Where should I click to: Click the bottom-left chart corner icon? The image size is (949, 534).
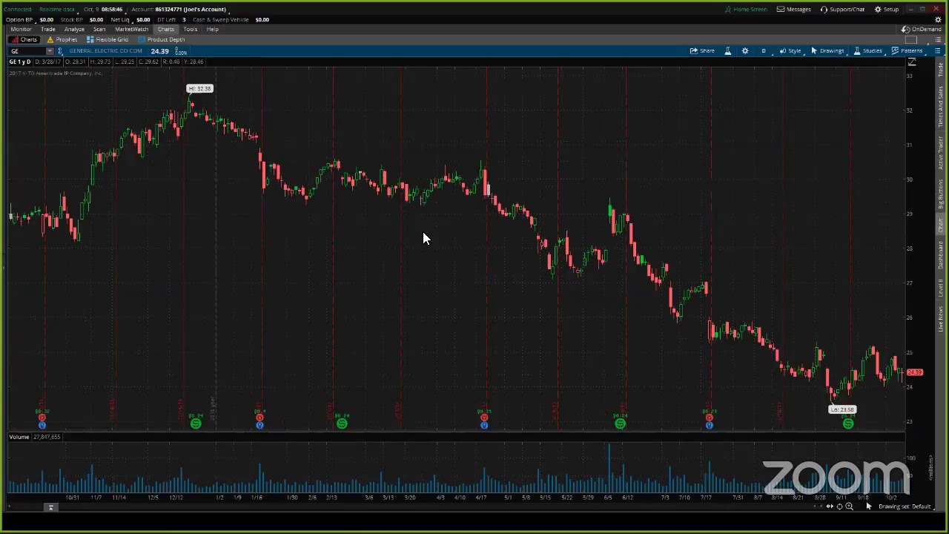point(50,507)
